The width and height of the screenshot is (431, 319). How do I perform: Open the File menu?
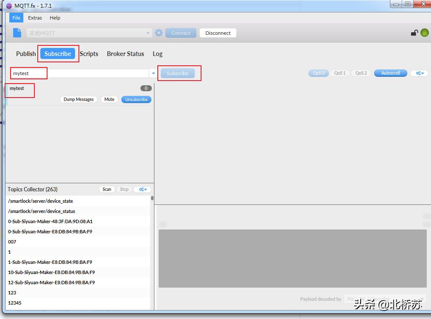pyautogui.click(x=16, y=18)
